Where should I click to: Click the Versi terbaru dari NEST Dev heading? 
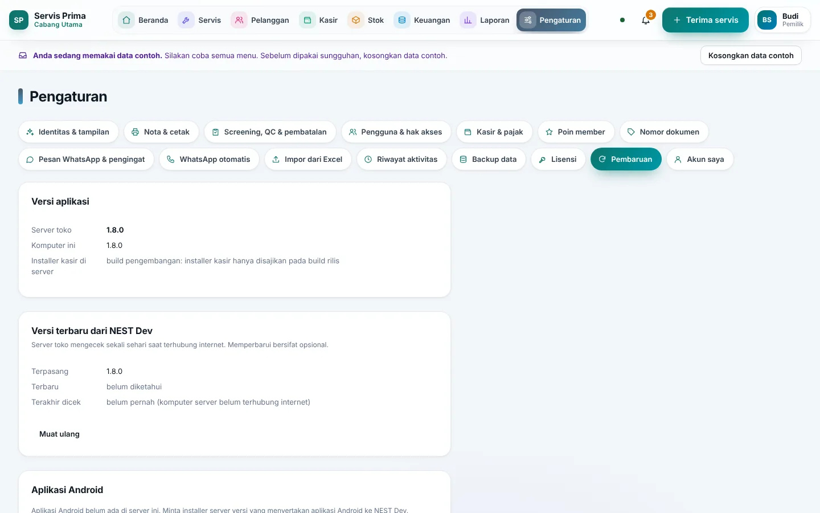point(92,331)
